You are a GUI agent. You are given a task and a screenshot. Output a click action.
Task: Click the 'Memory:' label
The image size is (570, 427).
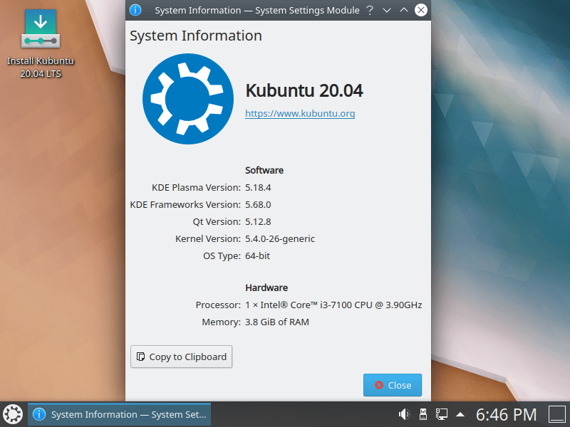pyautogui.click(x=222, y=322)
